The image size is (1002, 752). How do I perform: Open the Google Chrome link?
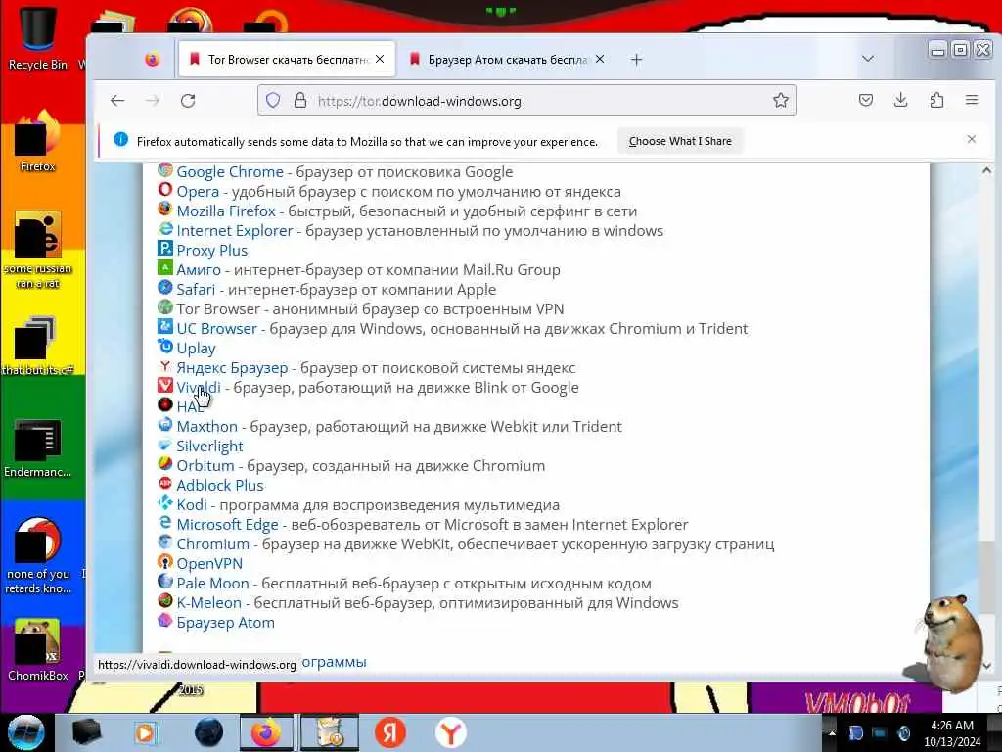click(229, 172)
